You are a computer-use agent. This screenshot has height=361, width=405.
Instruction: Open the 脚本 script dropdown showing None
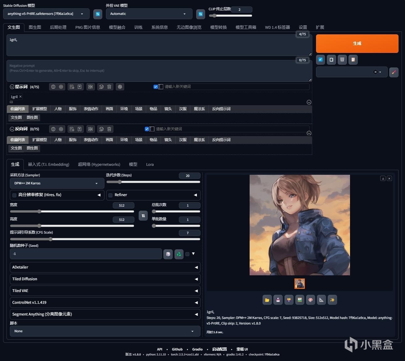click(105, 331)
